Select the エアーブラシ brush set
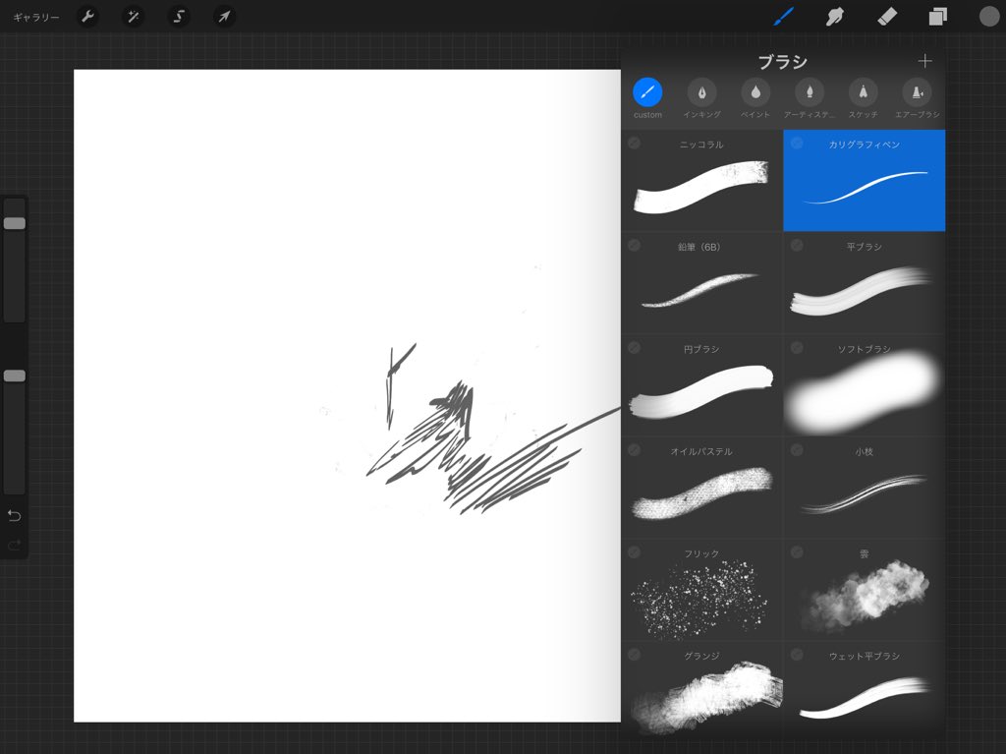This screenshot has height=754, width=1006. 918,99
